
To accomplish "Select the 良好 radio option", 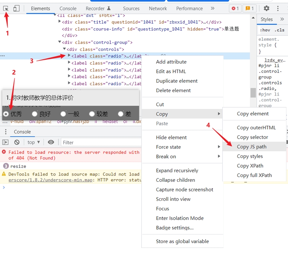I will 35,114.
